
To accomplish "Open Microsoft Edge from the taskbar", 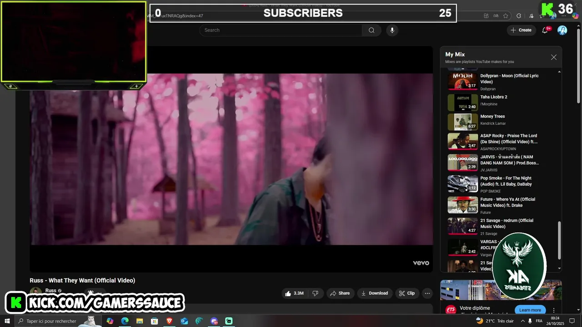I will coord(125,321).
